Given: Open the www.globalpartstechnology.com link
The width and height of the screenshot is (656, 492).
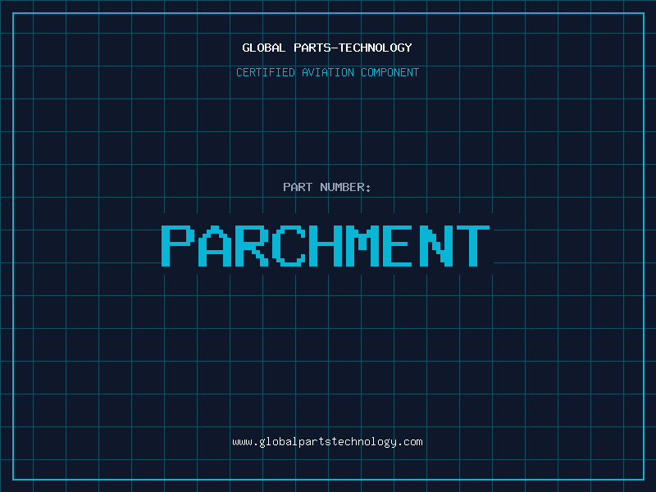Looking at the screenshot, I should point(327,442).
